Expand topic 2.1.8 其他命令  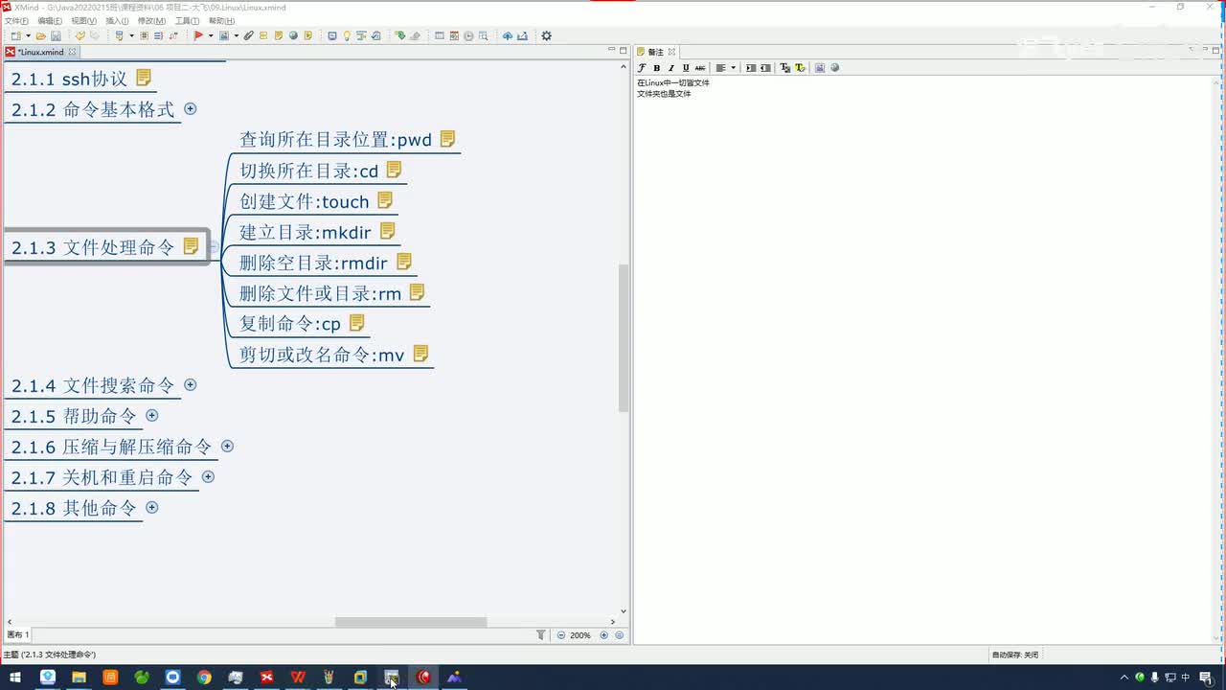coord(151,508)
